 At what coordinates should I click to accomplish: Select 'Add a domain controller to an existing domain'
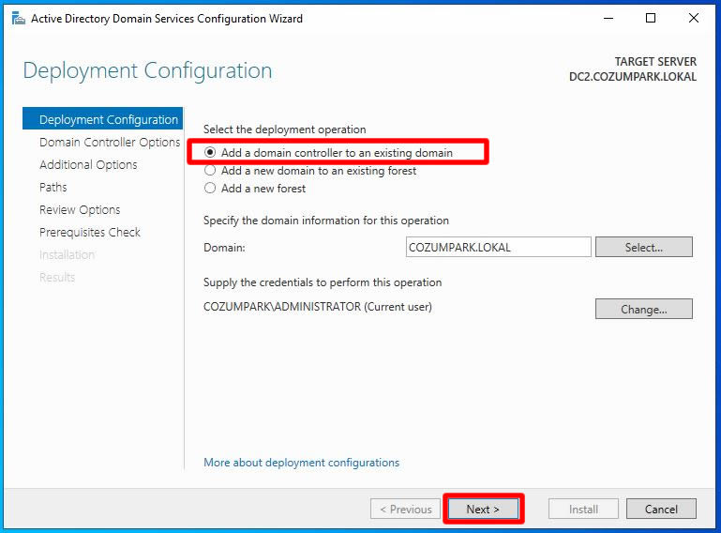pyautogui.click(x=211, y=153)
